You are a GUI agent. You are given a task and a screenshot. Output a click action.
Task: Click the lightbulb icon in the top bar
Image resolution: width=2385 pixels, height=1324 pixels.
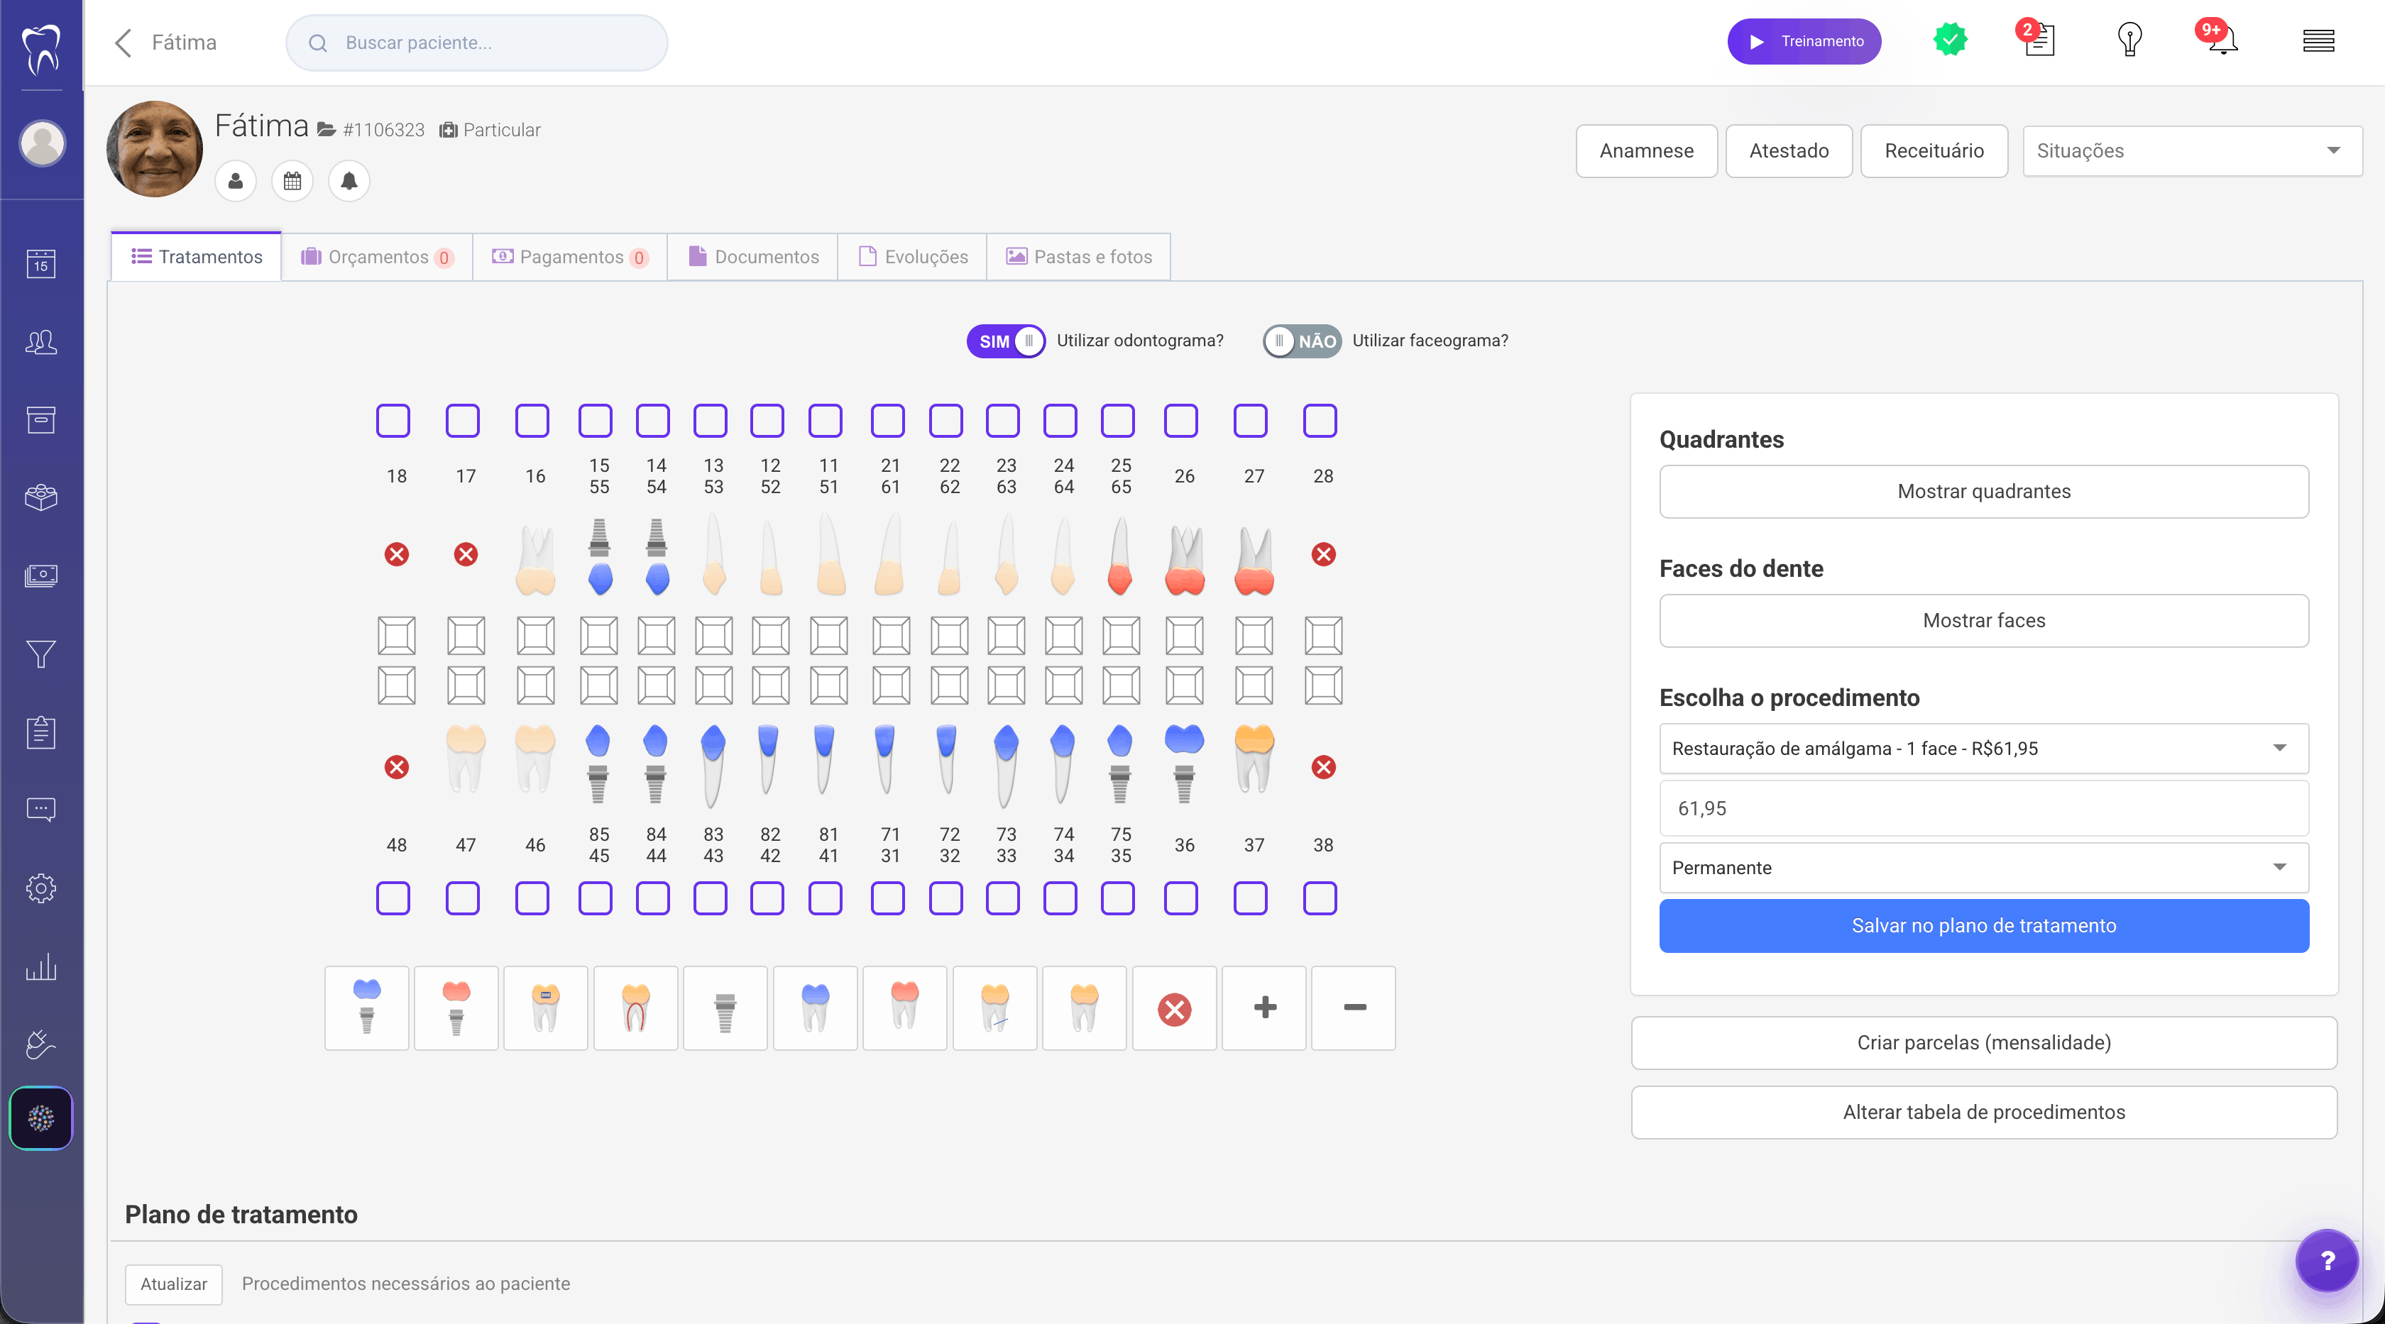2129,40
